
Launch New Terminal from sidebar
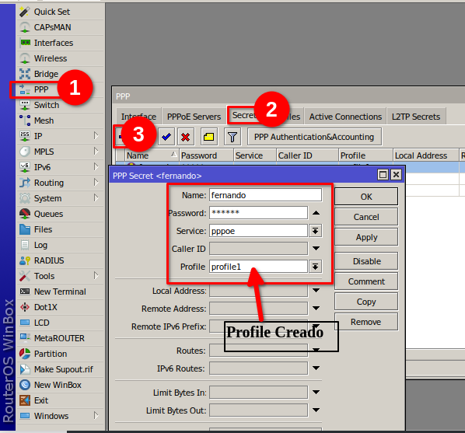60,292
